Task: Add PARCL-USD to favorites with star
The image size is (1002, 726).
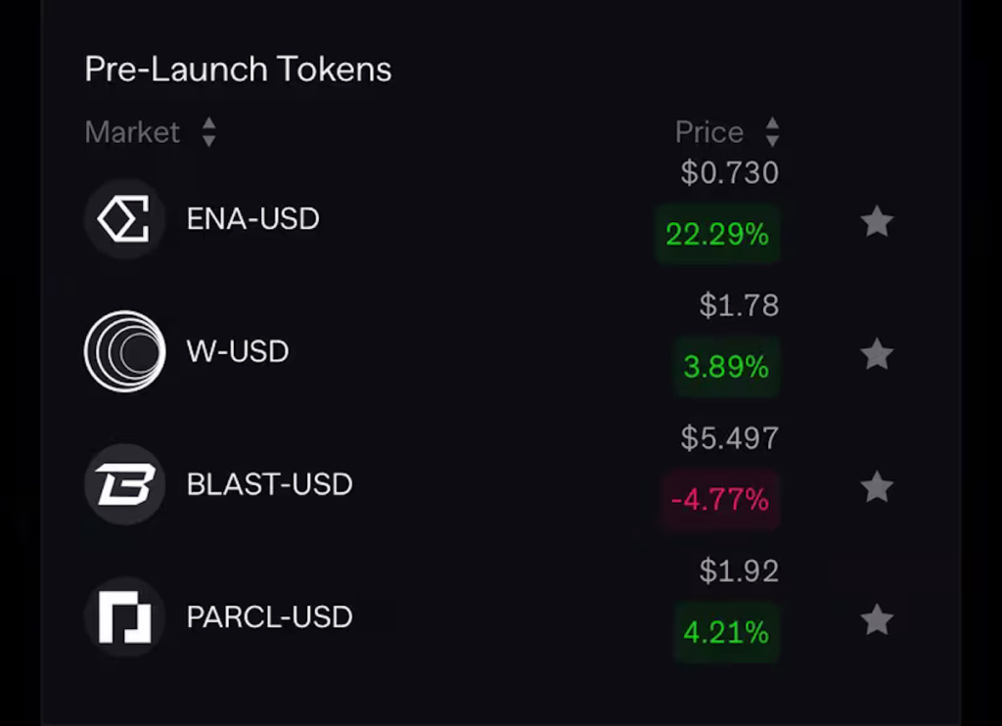Action: (877, 619)
